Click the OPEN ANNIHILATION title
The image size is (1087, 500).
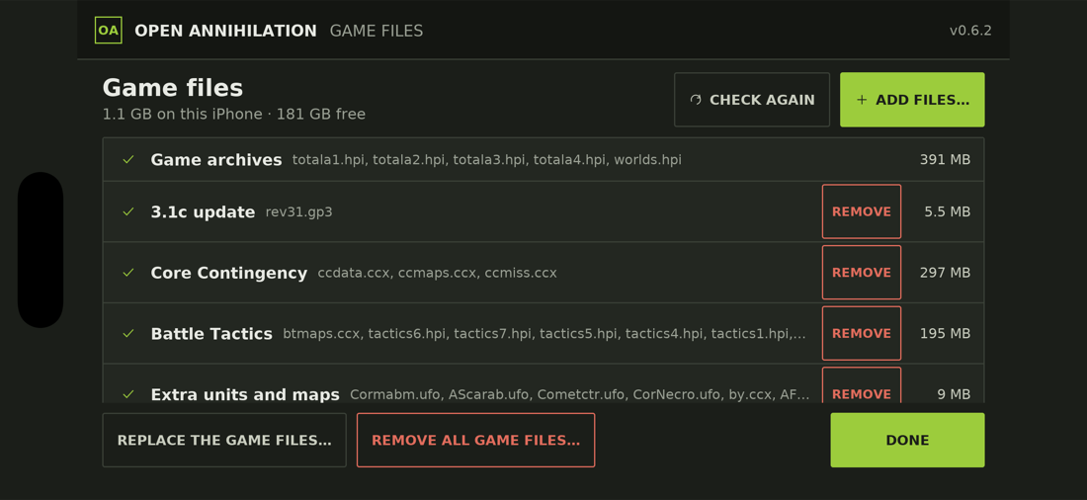(225, 31)
